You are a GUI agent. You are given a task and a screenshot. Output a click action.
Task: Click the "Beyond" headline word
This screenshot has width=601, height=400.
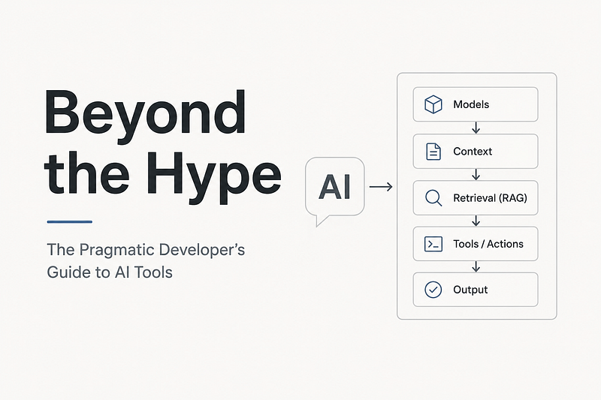[145, 116]
